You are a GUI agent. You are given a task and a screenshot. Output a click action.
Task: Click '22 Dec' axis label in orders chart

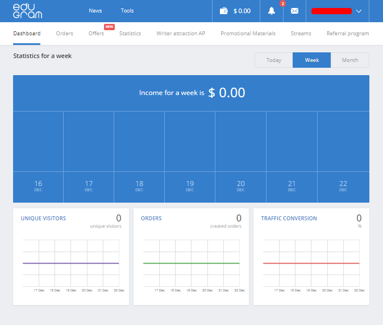239,290
